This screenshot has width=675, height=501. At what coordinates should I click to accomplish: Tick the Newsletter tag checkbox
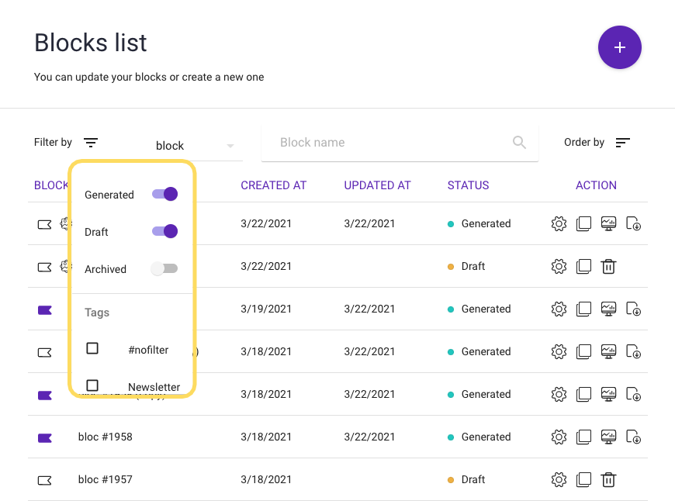click(x=92, y=385)
